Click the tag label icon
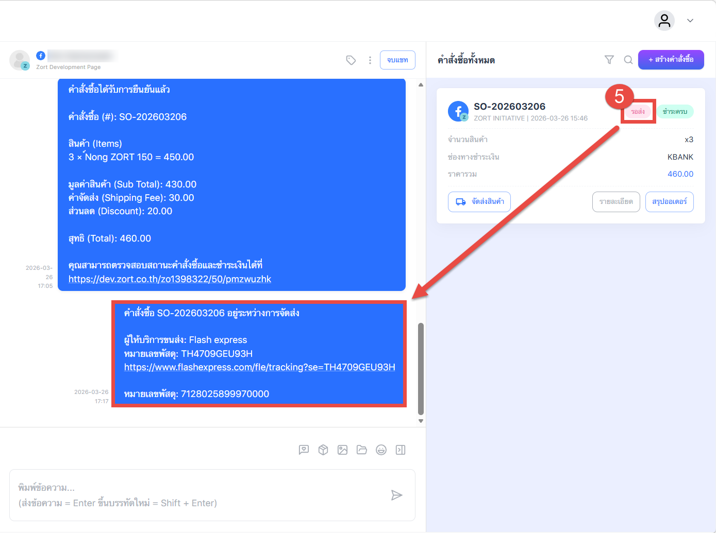The height and width of the screenshot is (533, 716). point(351,60)
